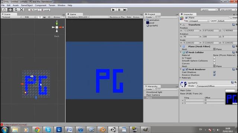This screenshot has height=133, width=238.
Task: Open the Project Create dropdown
Action: point(149,17)
